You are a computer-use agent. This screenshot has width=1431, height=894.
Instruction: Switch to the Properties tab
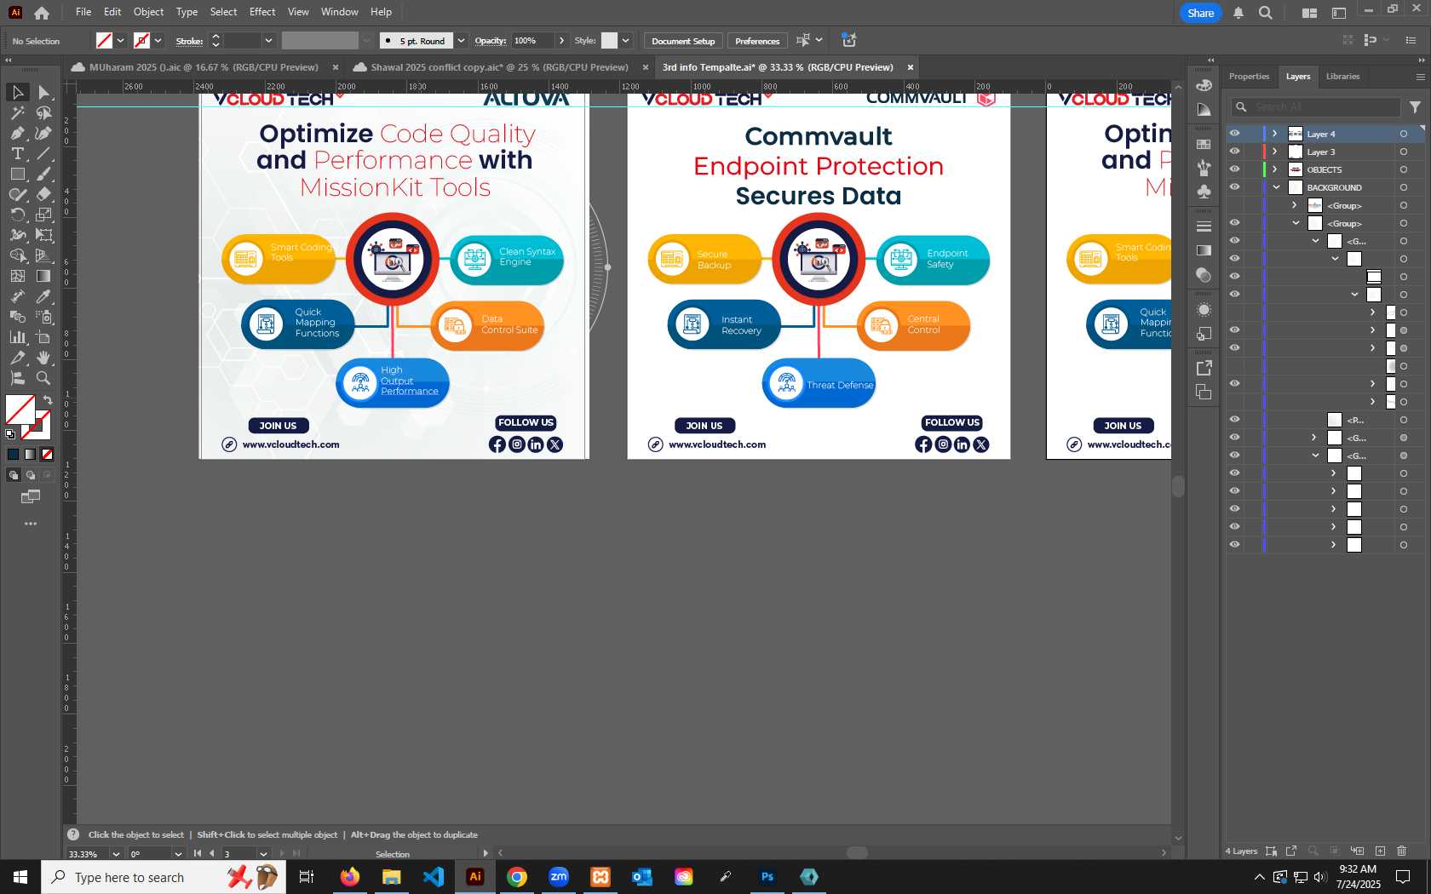tap(1249, 77)
